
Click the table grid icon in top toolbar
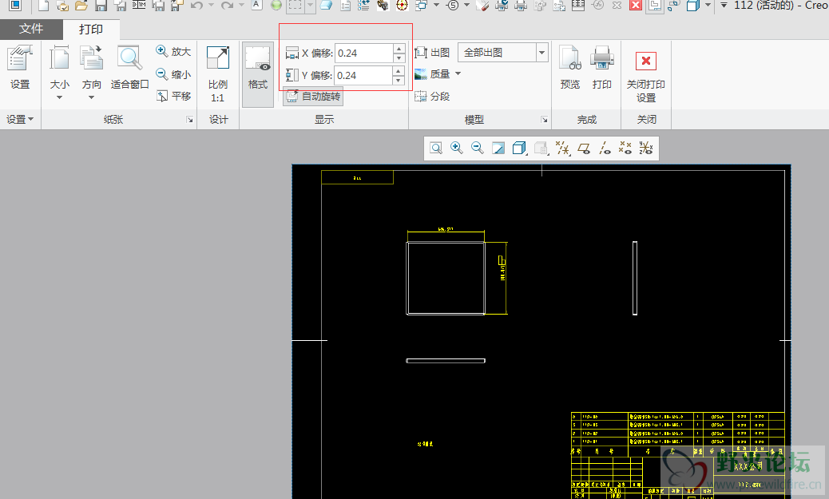[578, 6]
